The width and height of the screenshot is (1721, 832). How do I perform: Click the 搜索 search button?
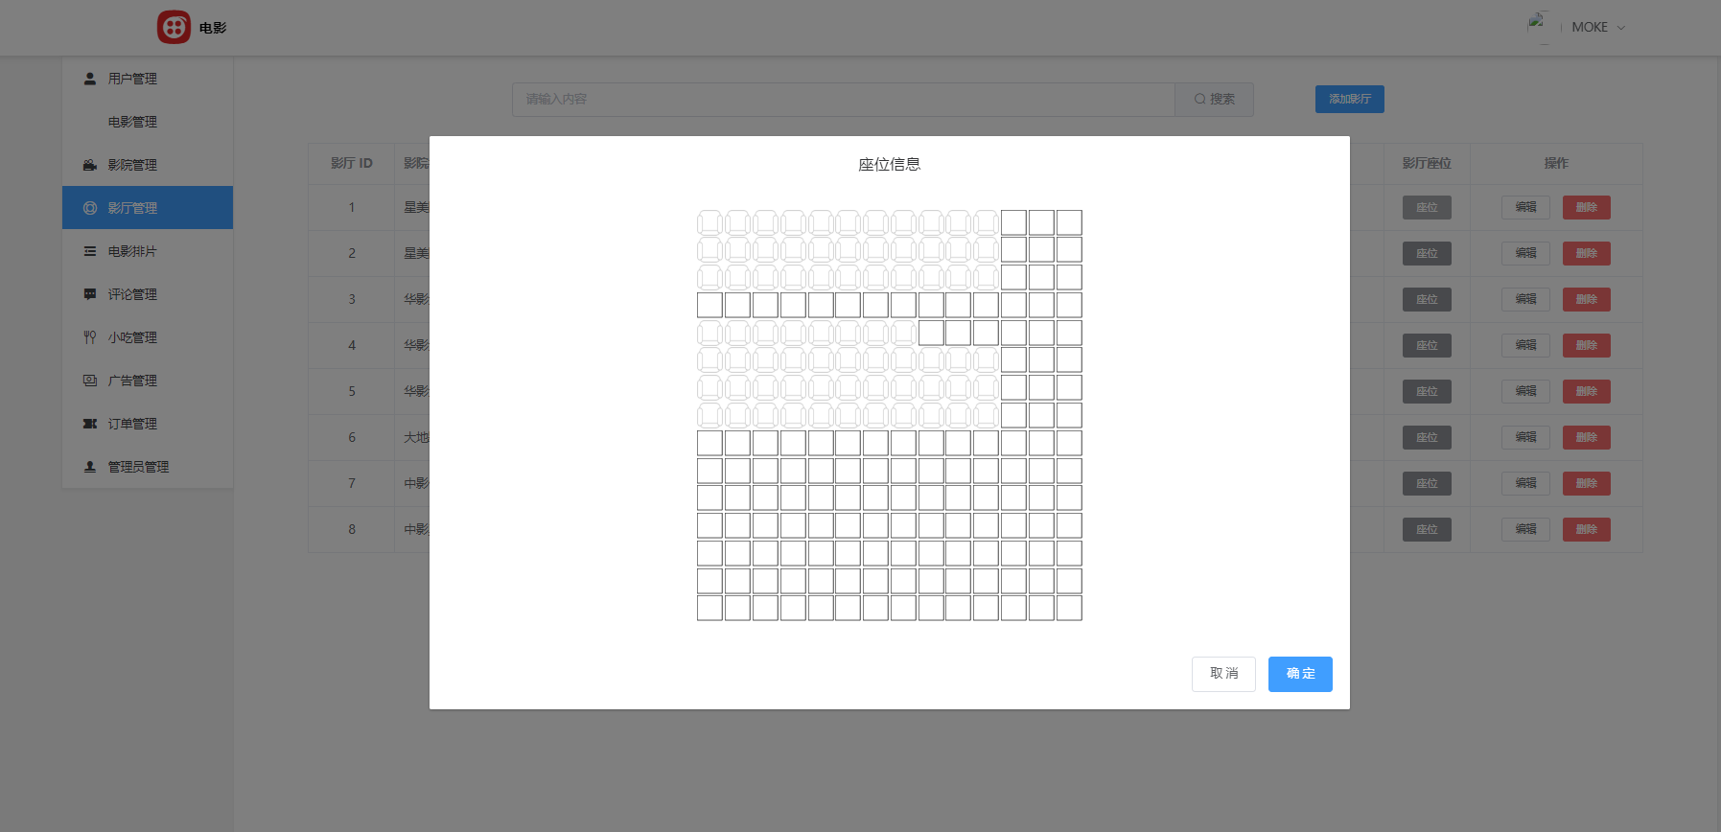click(x=1214, y=99)
